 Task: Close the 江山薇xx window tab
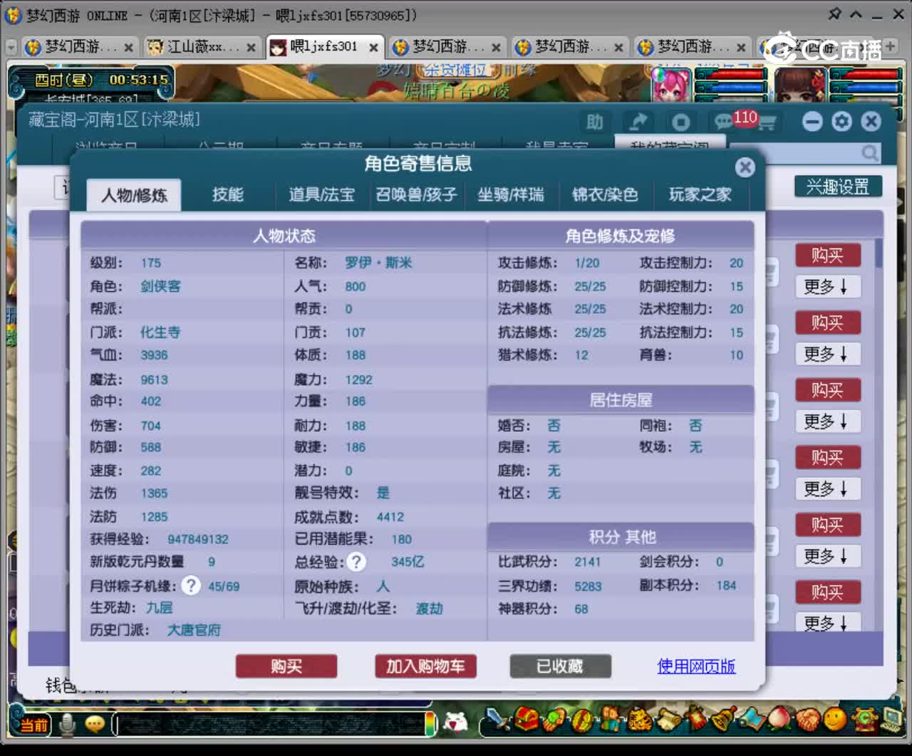251,48
